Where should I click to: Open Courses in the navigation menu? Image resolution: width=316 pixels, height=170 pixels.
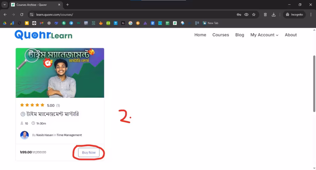(220, 35)
